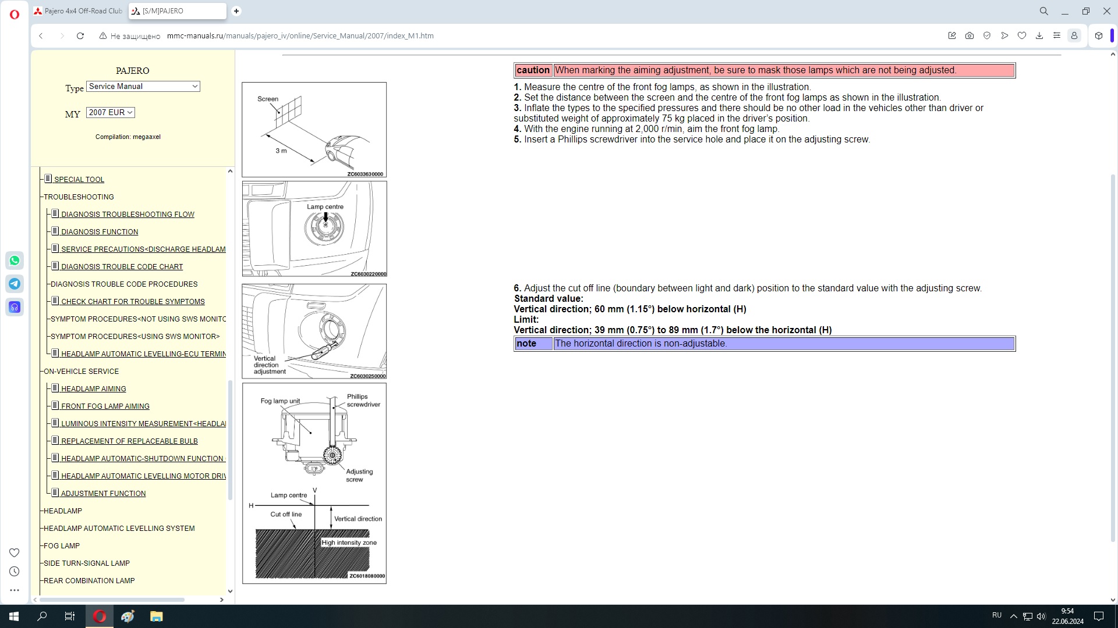Open the Type Service Manual dropdown
Image resolution: width=1118 pixels, height=628 pixels.
tap(143, 86)
